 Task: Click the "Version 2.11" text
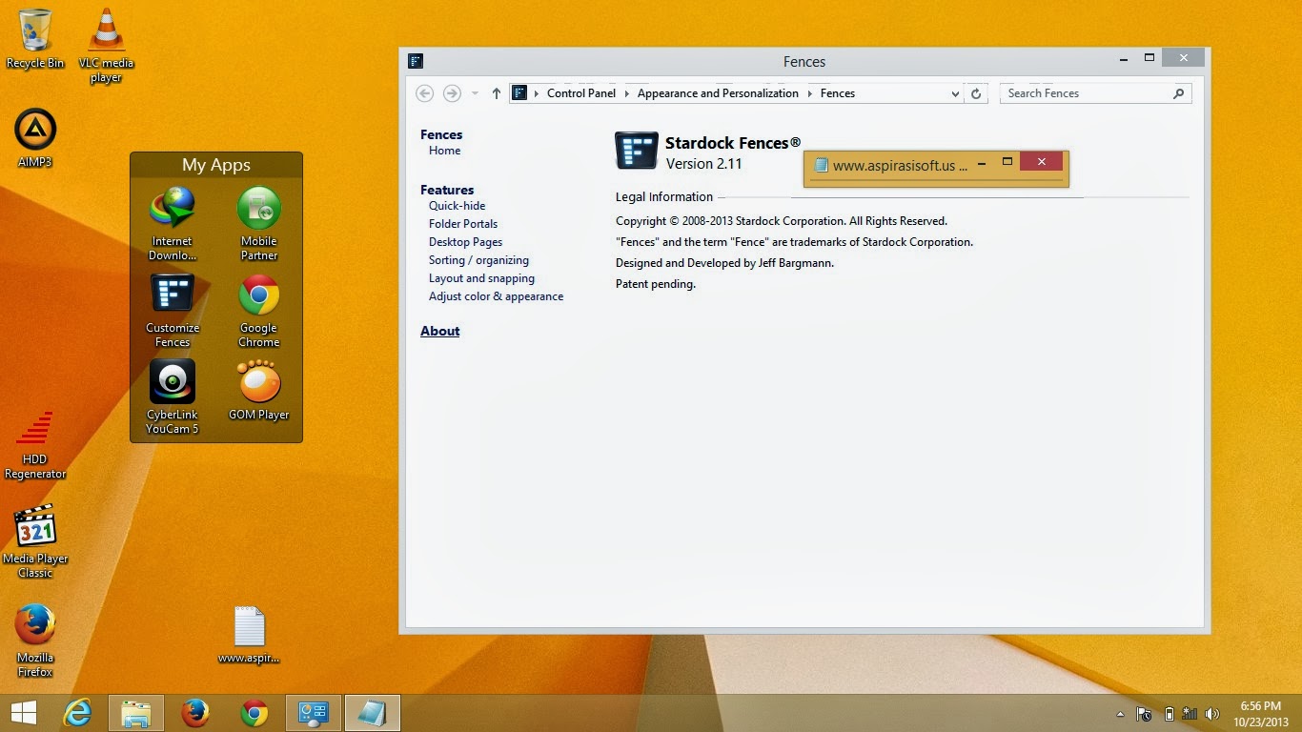click(703, 164)
